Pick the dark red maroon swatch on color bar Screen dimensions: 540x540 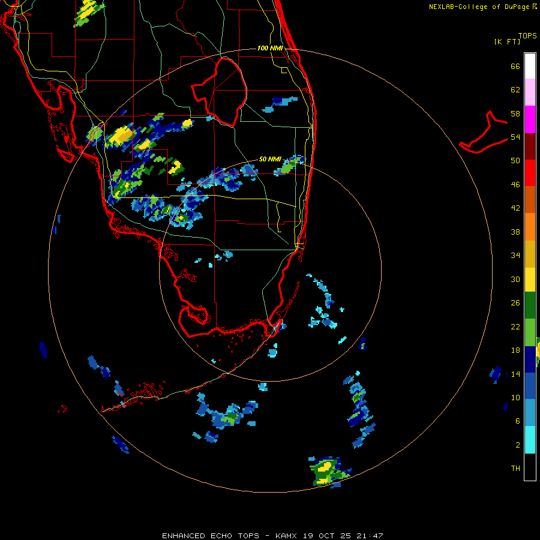(x=530, y=146)
